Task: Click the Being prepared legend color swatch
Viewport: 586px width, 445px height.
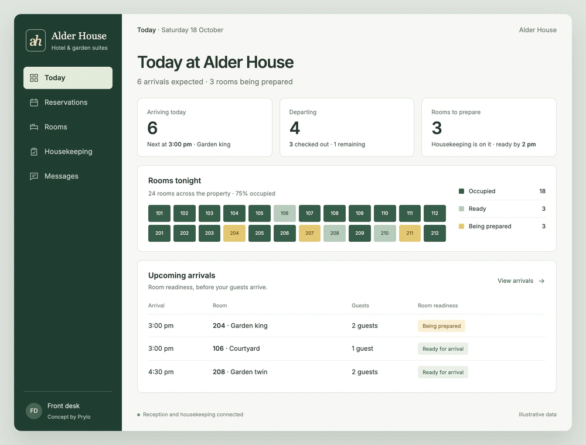Action: [462, 226]
